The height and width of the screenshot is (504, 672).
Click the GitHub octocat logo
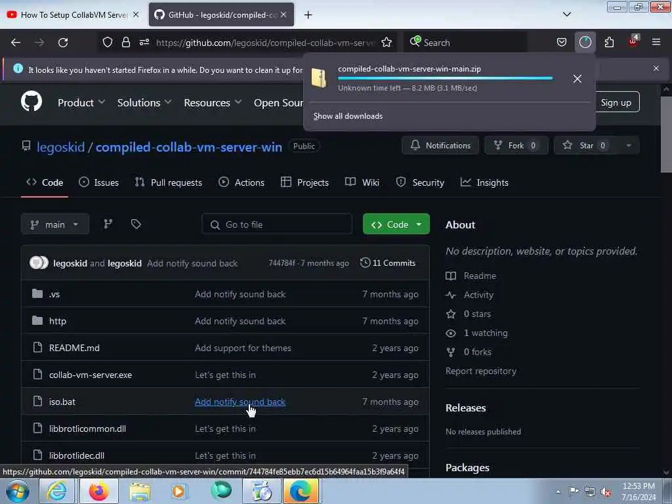click(x=31, y=102)
